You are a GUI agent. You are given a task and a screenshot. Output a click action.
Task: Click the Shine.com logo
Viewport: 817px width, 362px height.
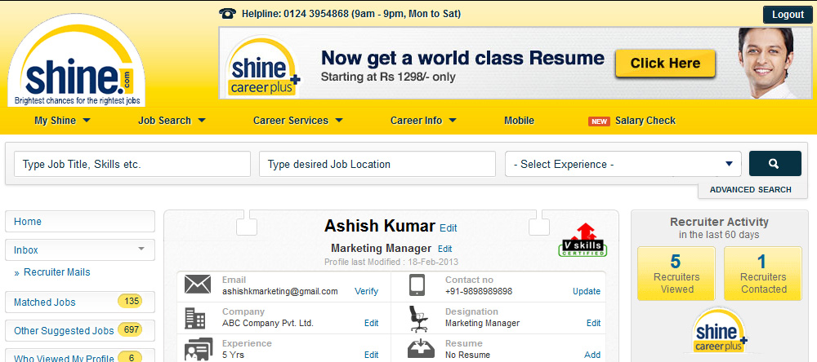(x=77, y=61)
